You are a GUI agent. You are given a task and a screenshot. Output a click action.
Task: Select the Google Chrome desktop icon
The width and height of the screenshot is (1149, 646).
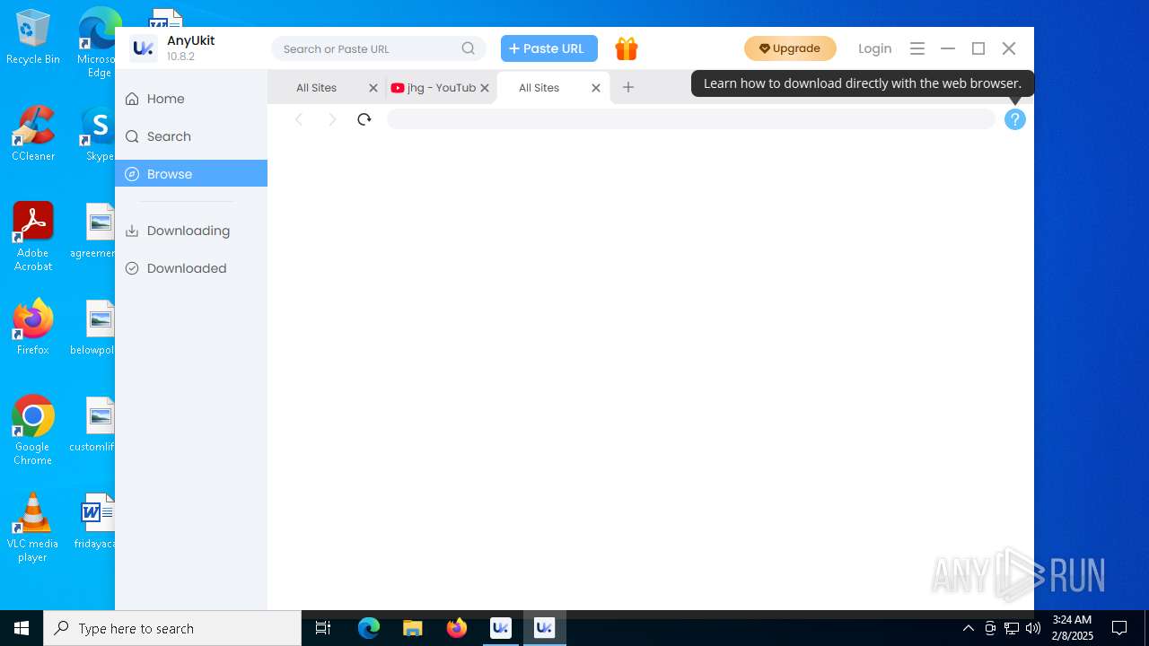pyautogui.click(x=33, y=431)
